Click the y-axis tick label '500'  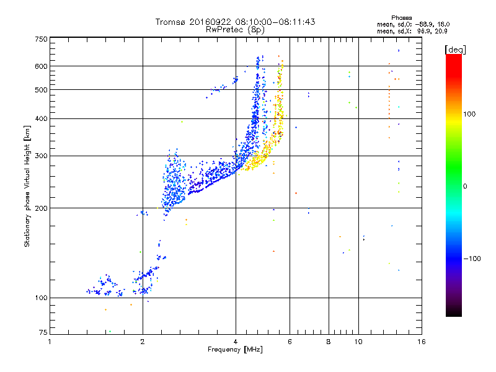tap(41, 90)
